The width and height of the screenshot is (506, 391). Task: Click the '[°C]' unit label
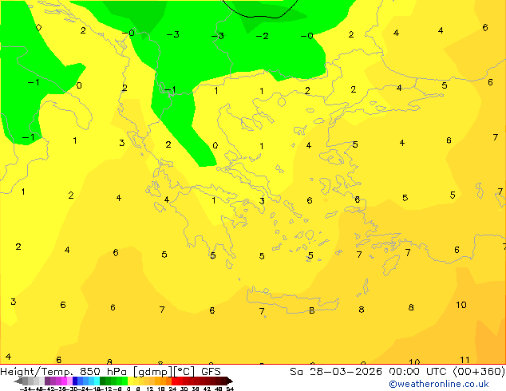tap(184, 372)
